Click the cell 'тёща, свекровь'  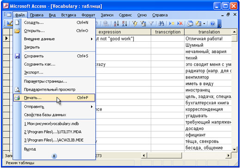208,141
